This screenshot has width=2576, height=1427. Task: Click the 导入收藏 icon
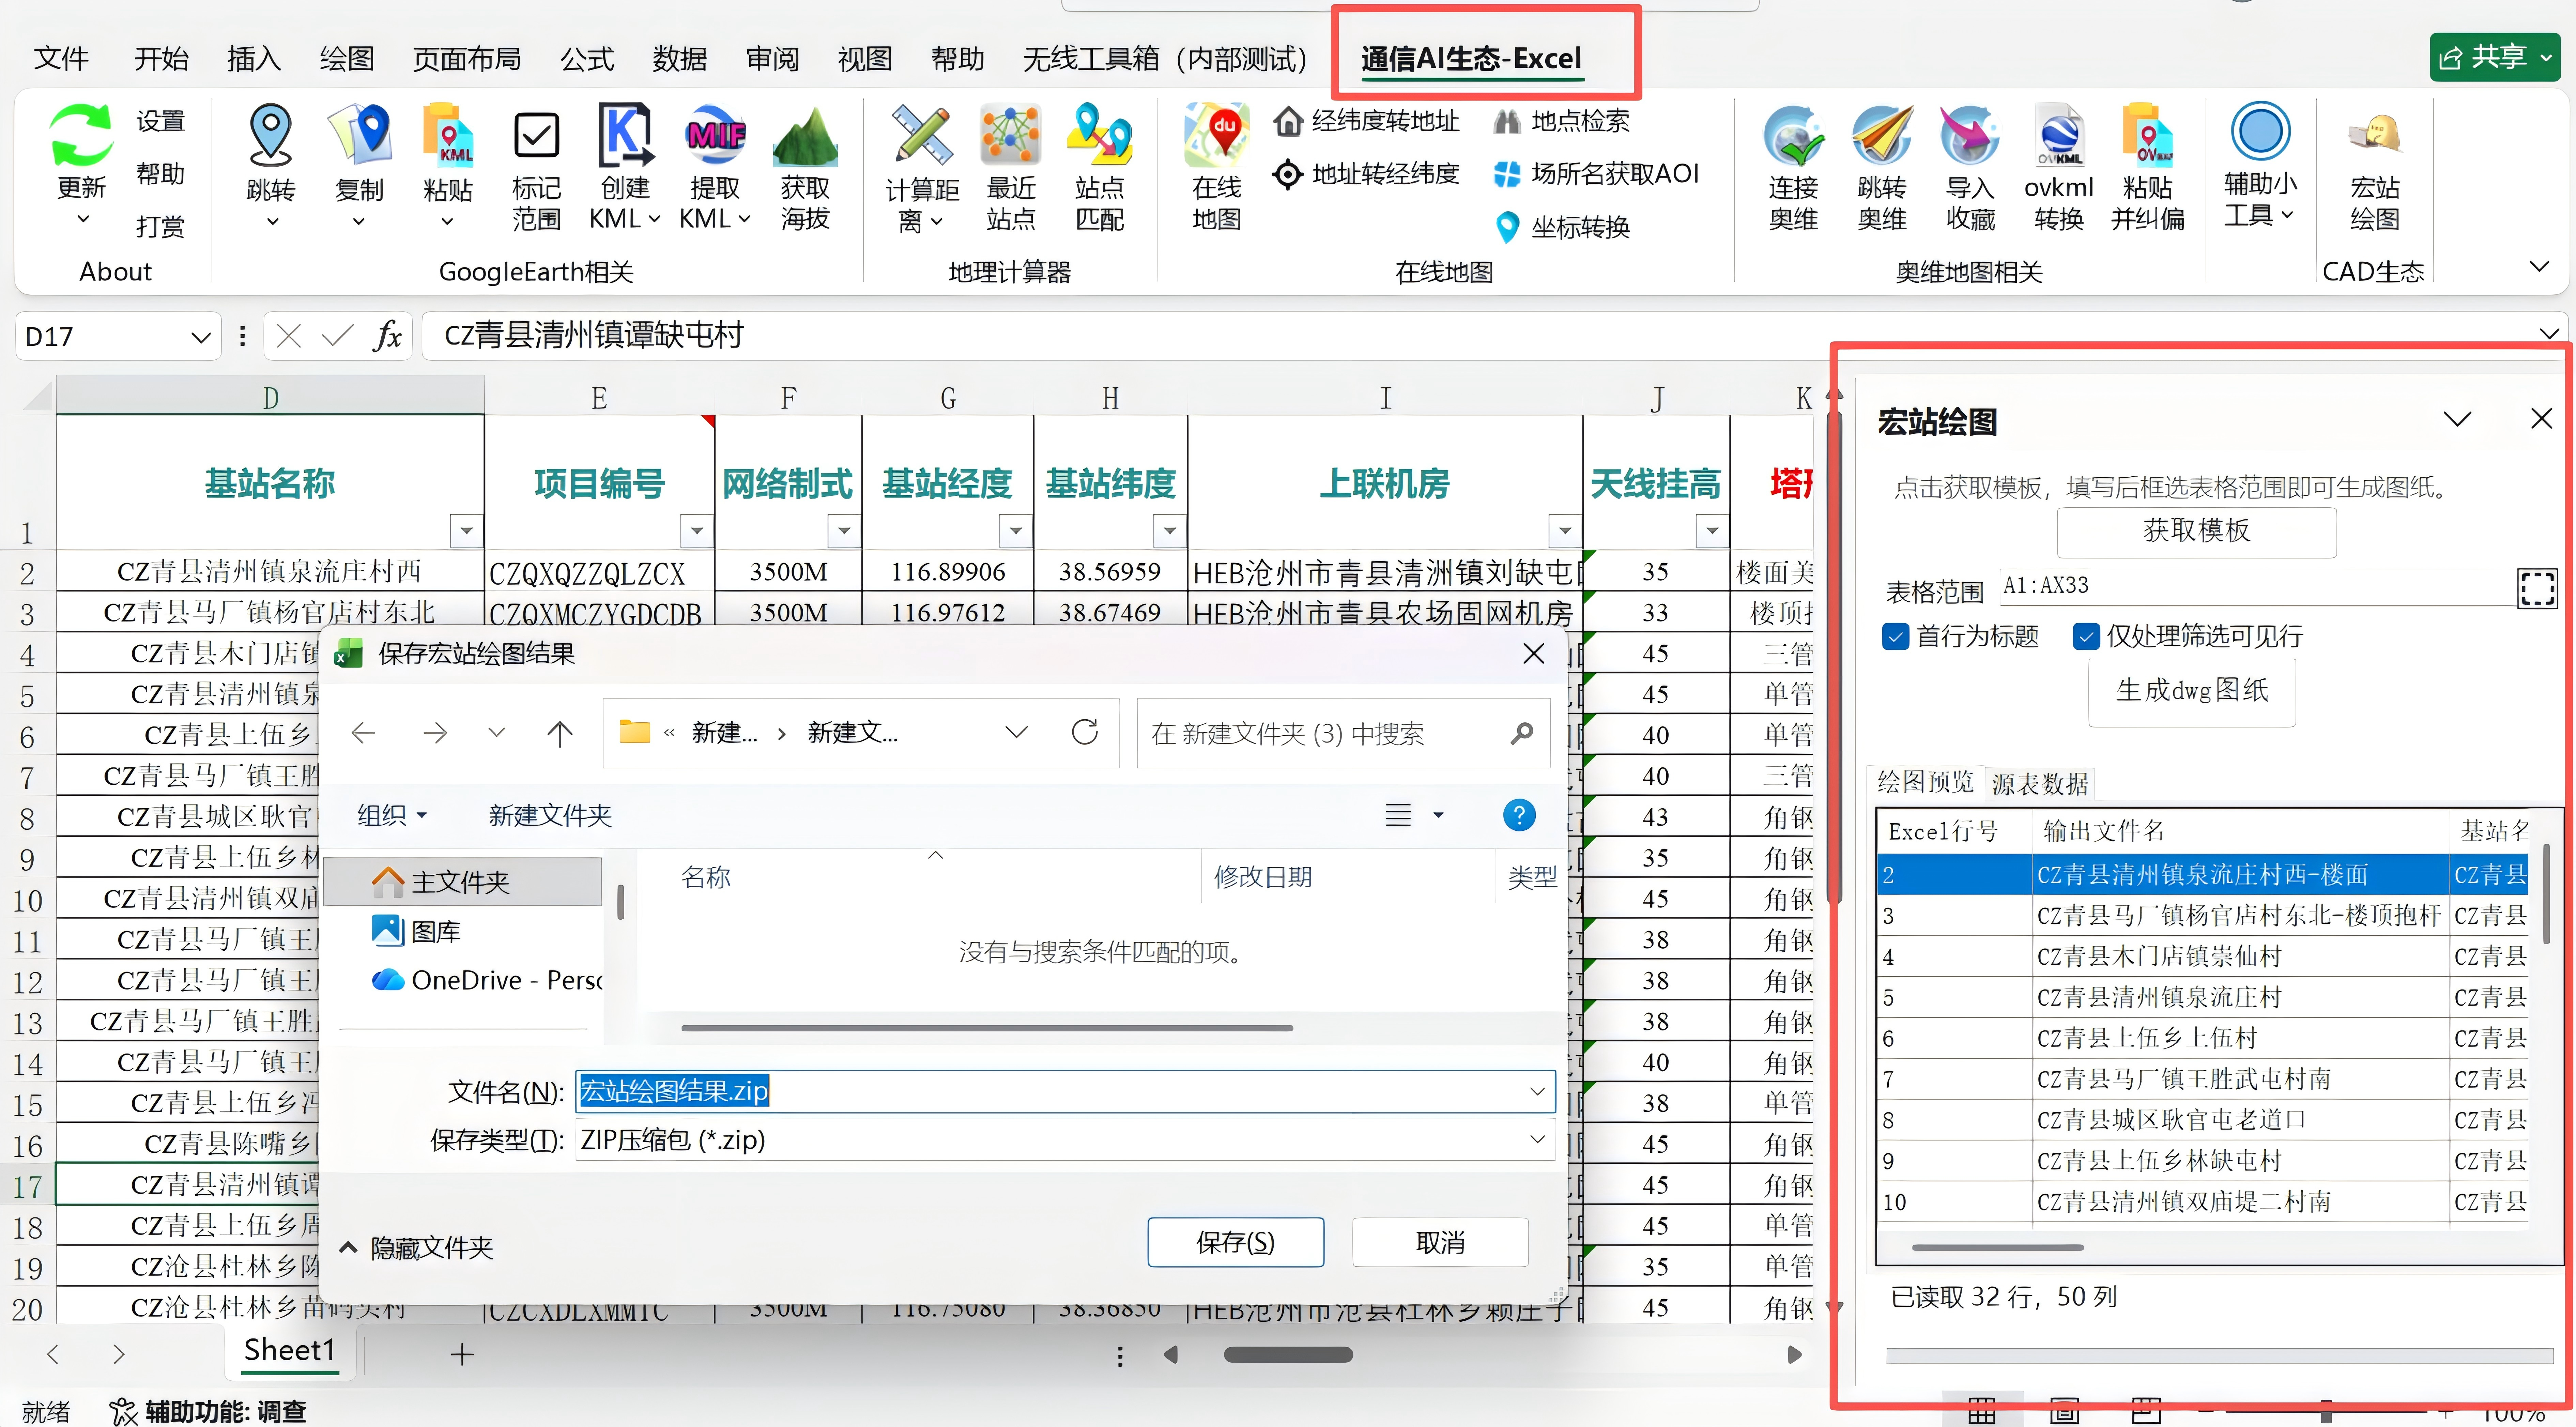pyautogui.click(x=1970, y=135)
